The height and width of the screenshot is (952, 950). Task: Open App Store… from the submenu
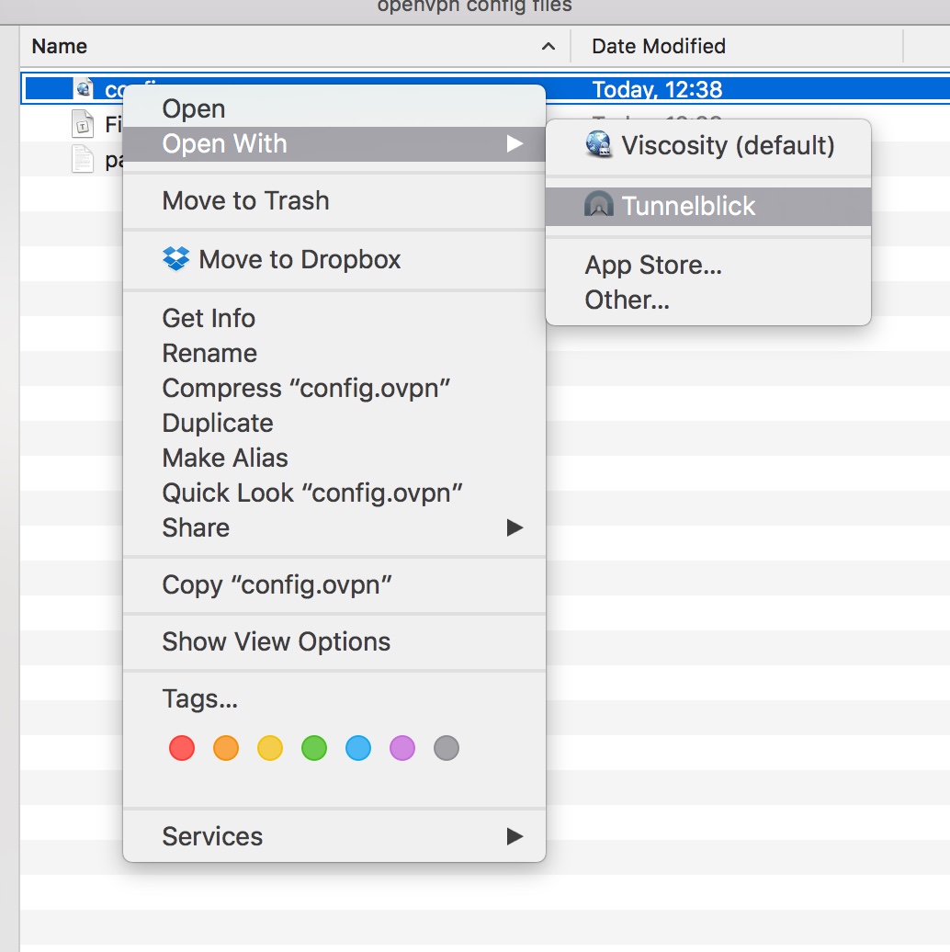click(x=653, y=266)
